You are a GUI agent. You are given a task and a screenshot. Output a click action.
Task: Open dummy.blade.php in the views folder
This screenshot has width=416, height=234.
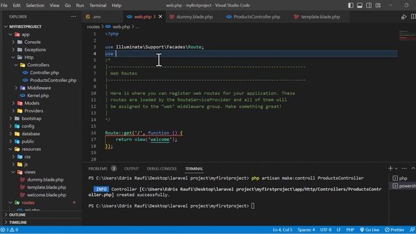coord(45,179)
